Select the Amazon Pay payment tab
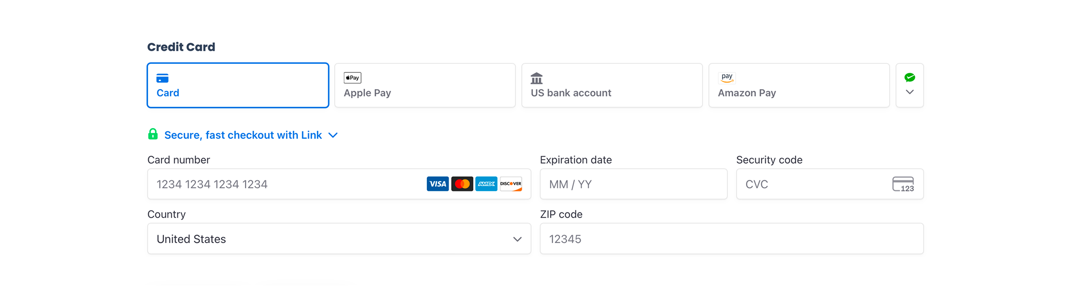The image size is (1067, 298). [x=799, y=85]
